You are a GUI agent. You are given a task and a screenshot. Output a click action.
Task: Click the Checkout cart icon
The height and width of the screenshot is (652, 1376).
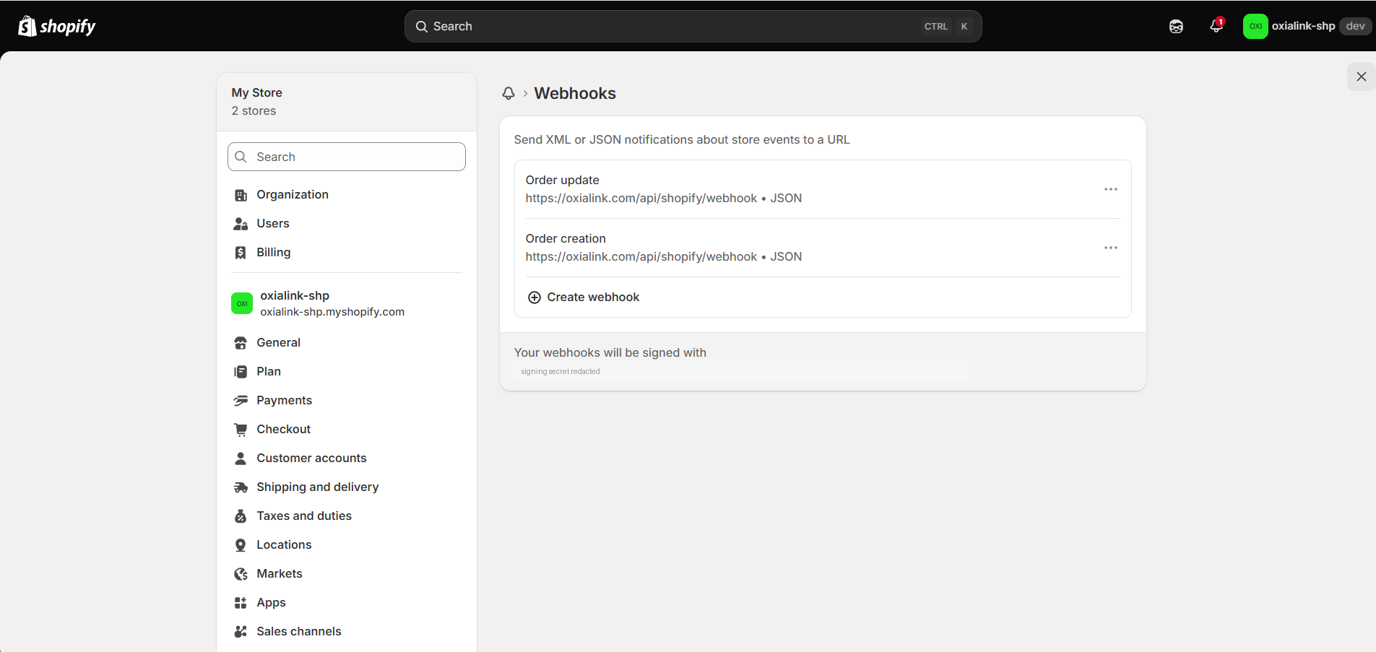pyautogui.click(x=241, y=430)
